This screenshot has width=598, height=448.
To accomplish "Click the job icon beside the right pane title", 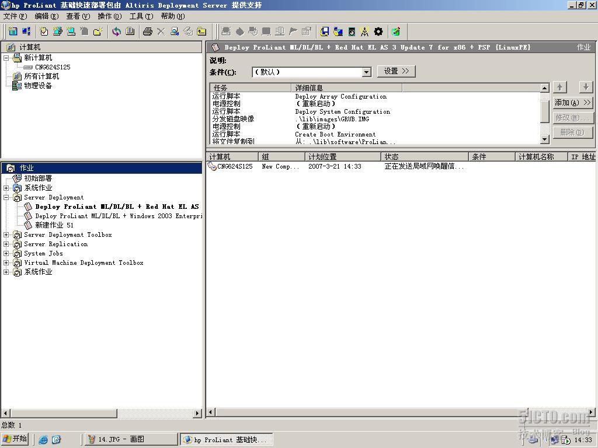I will point(215,47).
